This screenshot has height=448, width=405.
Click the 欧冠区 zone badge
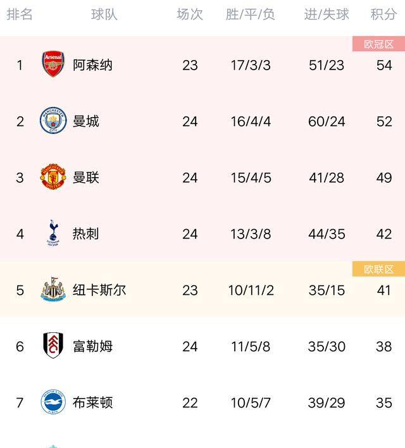[378, 44]
